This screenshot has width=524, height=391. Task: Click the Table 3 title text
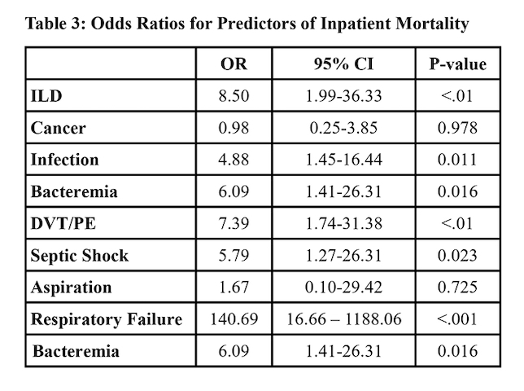point(247,24)
